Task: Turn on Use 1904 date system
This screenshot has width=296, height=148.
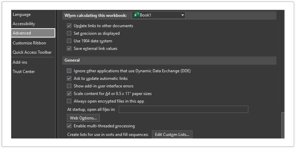Action: [x=69, y=41]
